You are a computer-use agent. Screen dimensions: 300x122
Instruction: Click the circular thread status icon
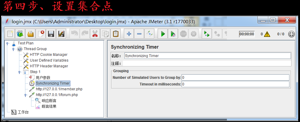tap(292, 34)
